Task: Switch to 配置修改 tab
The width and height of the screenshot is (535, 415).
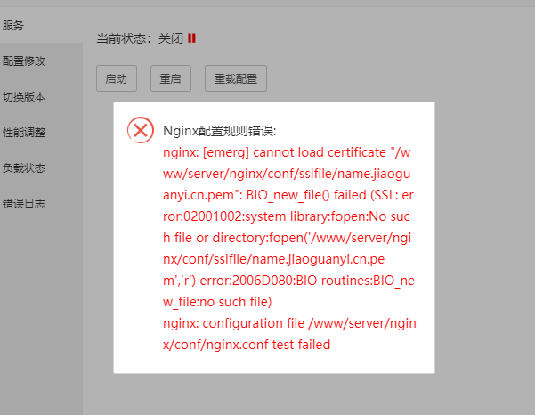Action: click(x=41, y=61)
